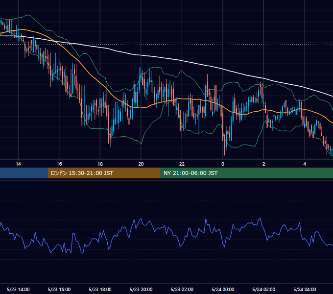This screenshot has height=294, width=333.
Task: Click the 5/23 18:00 date label
Action: tap(100, 289)
